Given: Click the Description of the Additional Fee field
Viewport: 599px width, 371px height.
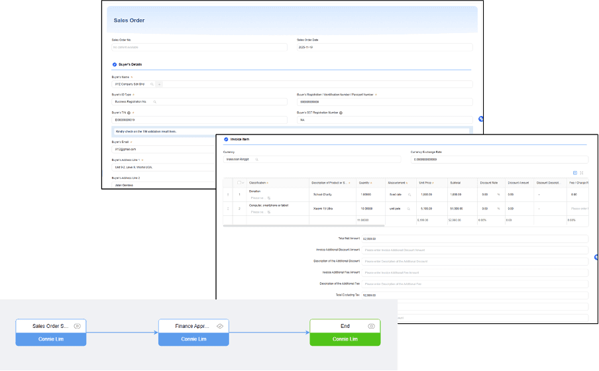Looking at the screenshot, I should [x=475, y=284].
